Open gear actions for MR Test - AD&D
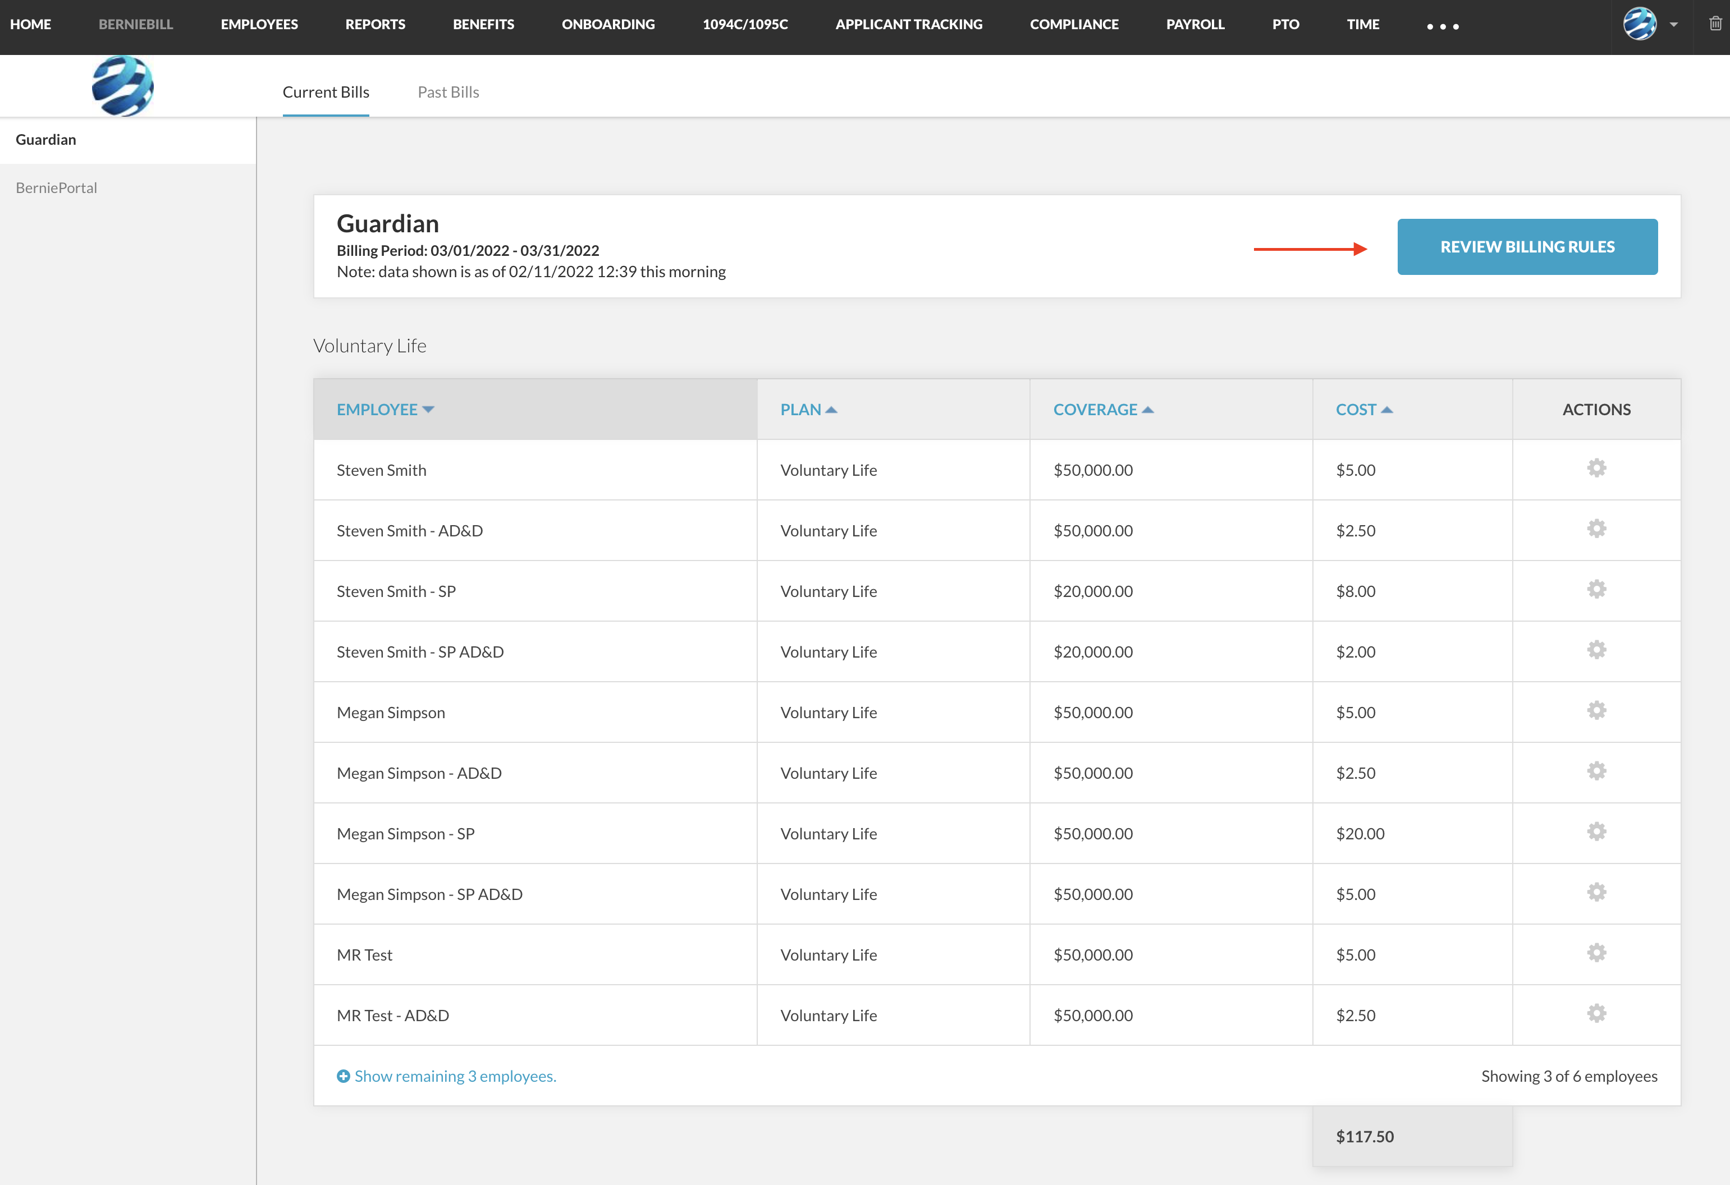The image size is (1730, 1185). (1596, 1014)
